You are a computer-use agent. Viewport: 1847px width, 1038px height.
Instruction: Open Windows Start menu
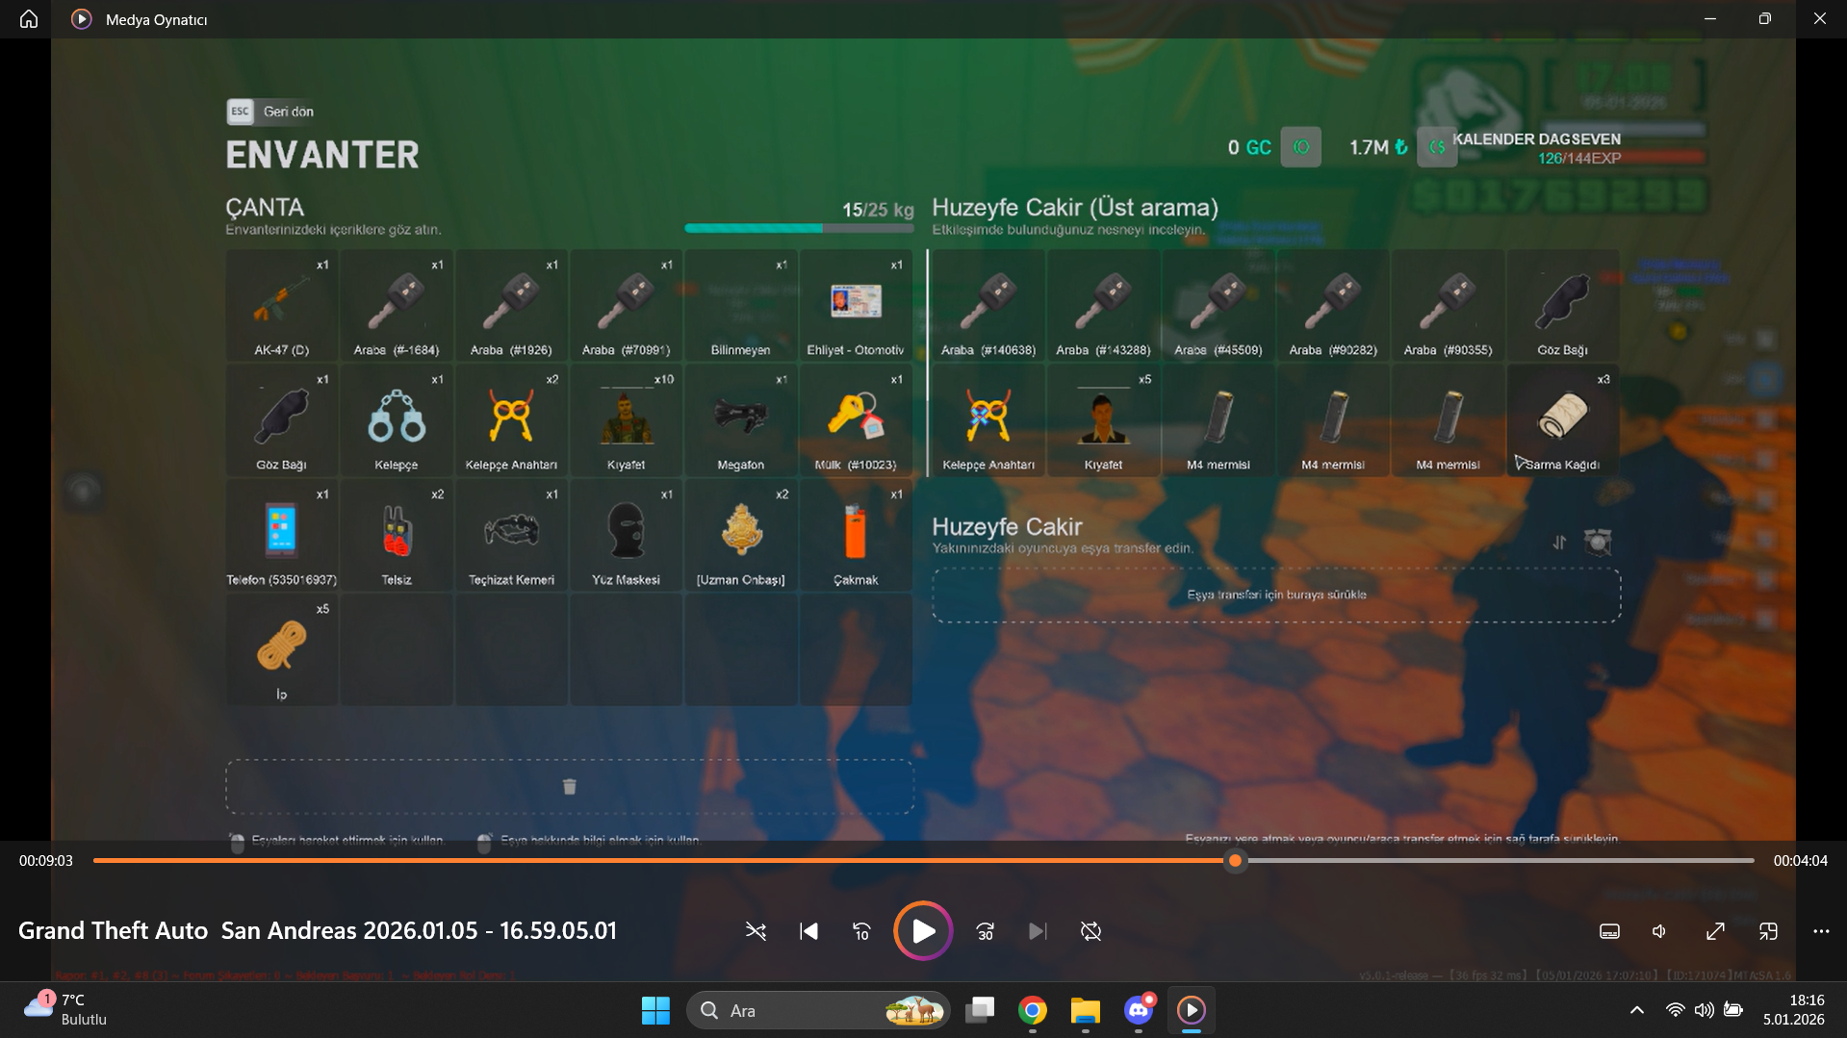click(x=655, y=1010)
